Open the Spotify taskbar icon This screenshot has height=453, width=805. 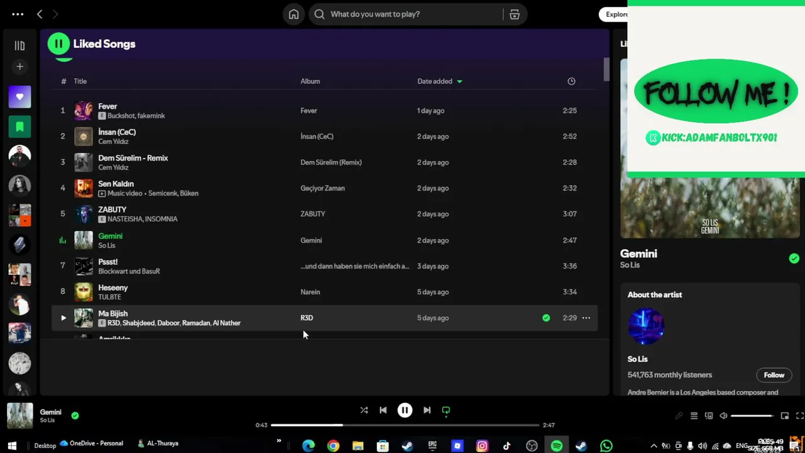(x=557, y=446)
